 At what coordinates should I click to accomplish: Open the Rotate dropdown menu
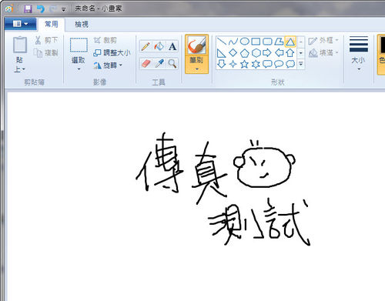[x=108, y=65]
